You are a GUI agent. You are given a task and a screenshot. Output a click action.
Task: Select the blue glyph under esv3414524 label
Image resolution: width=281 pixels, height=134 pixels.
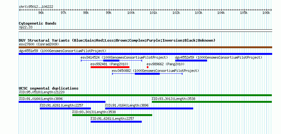111,61
